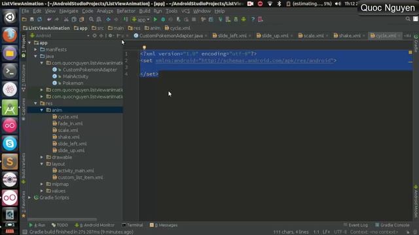Collapse the res folder
The width and height of the screenshot is (419, 235).
tap(35, 103)
